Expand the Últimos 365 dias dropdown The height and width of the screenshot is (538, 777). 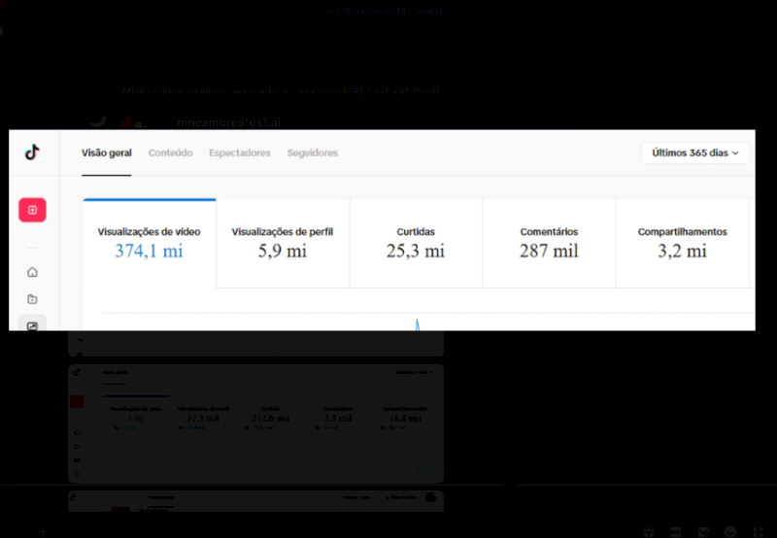click(x=694, y=153)
